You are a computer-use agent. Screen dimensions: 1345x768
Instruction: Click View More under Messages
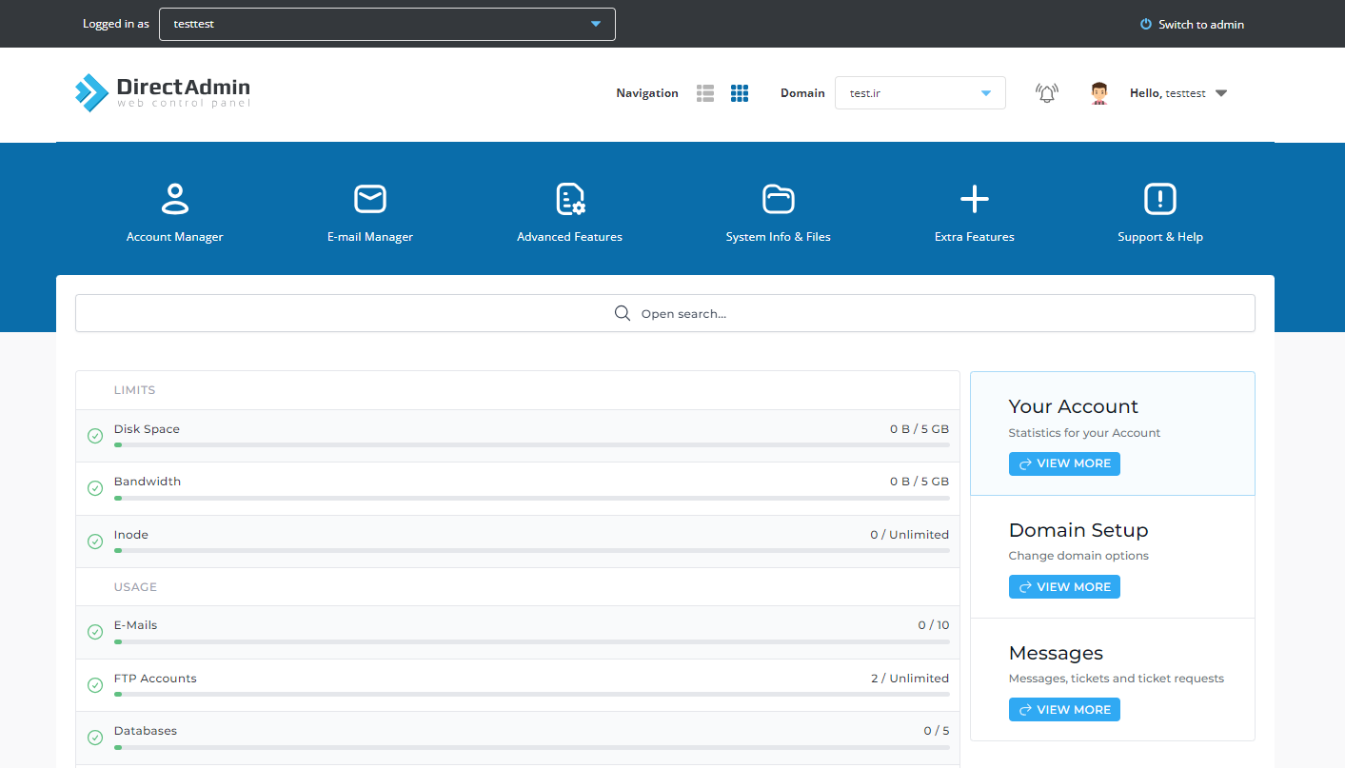pos(1064,710)
